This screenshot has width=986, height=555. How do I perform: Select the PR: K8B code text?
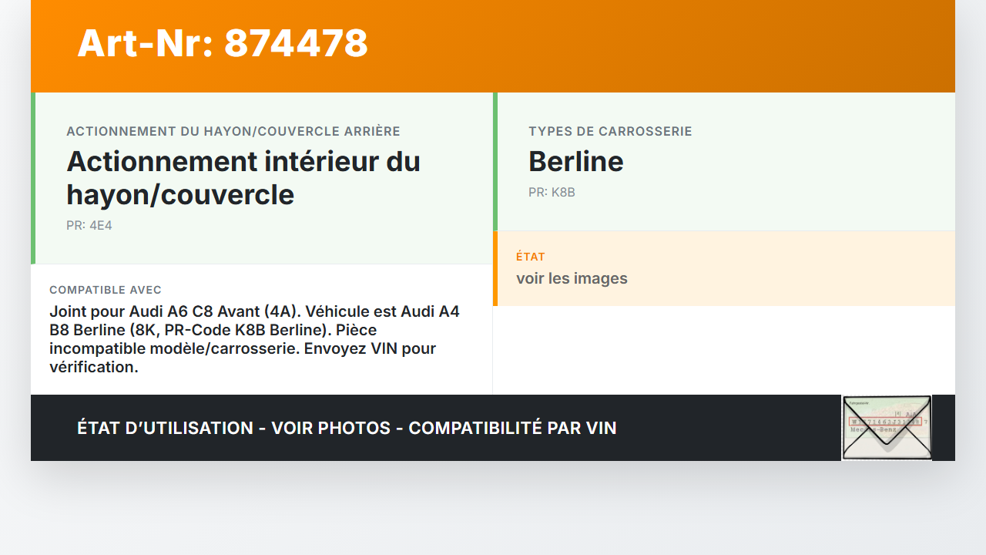[552, 193]
